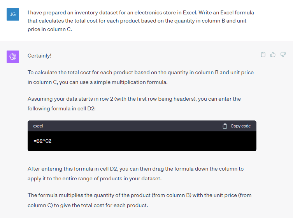The image size is (293, 218).
Task: Copy the response using the clipboard icon
Action: tap(263, 54)
